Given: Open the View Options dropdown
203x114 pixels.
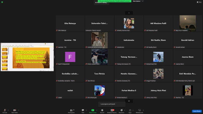Looking at the screenshot, I should (138, 1).
